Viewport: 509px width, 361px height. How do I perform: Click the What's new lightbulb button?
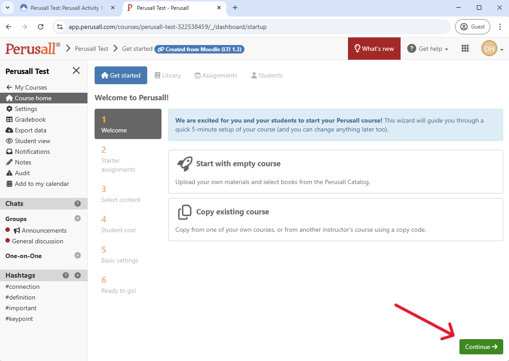374,48
